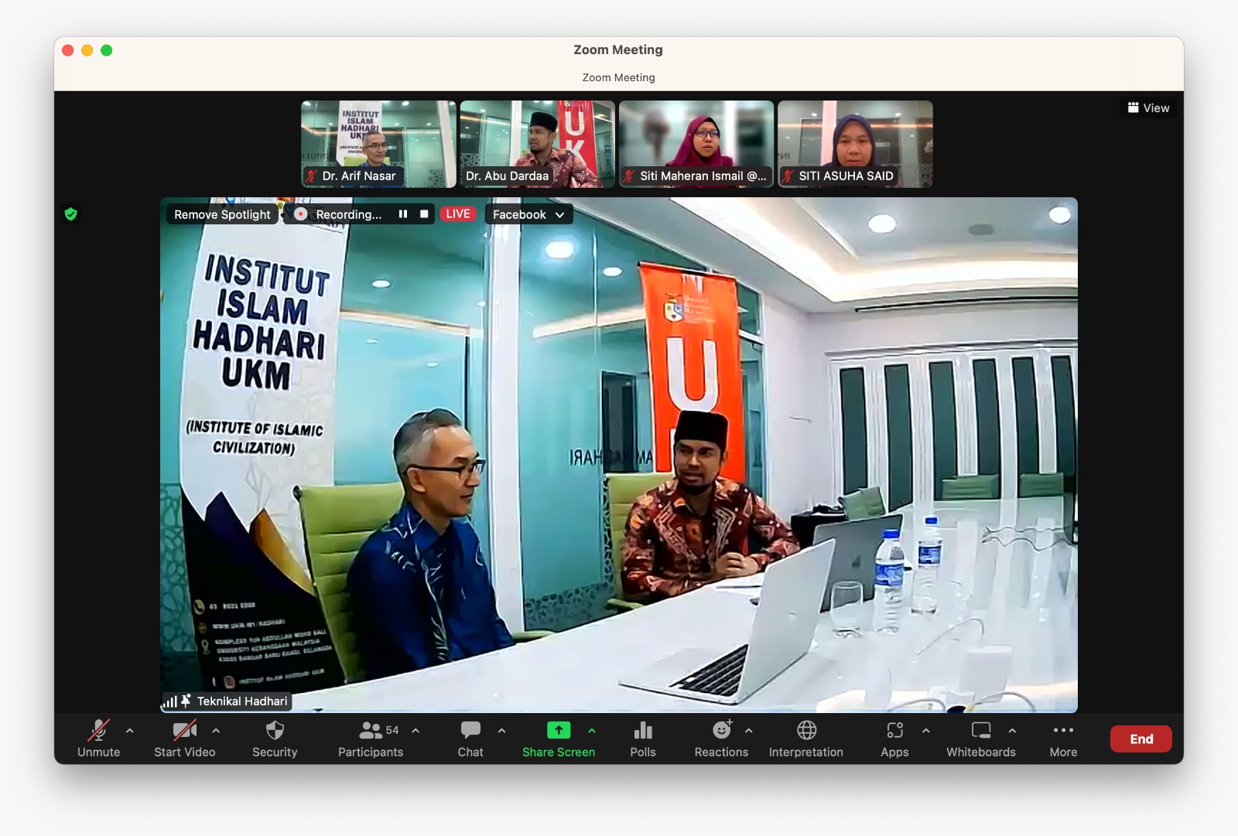Start Video camera toggle
Viewport: 1238px width, 836px height.
184,739
